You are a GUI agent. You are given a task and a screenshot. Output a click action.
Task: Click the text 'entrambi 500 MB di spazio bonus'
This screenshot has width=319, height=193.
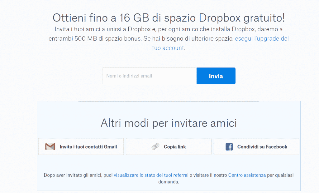pos(95,38)
